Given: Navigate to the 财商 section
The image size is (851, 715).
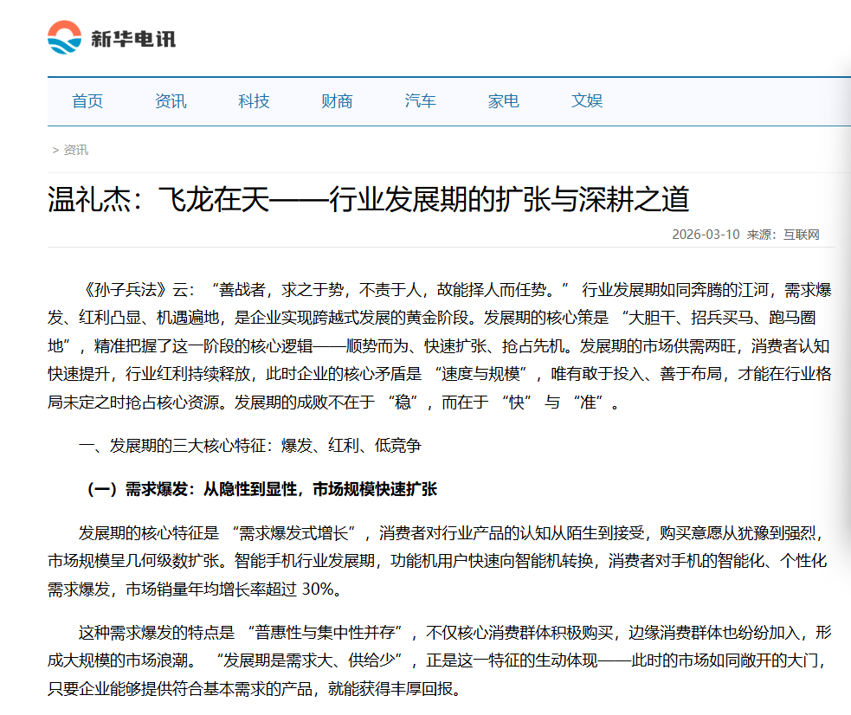Looking at the screenshot, I should click(x=336, y=101).
